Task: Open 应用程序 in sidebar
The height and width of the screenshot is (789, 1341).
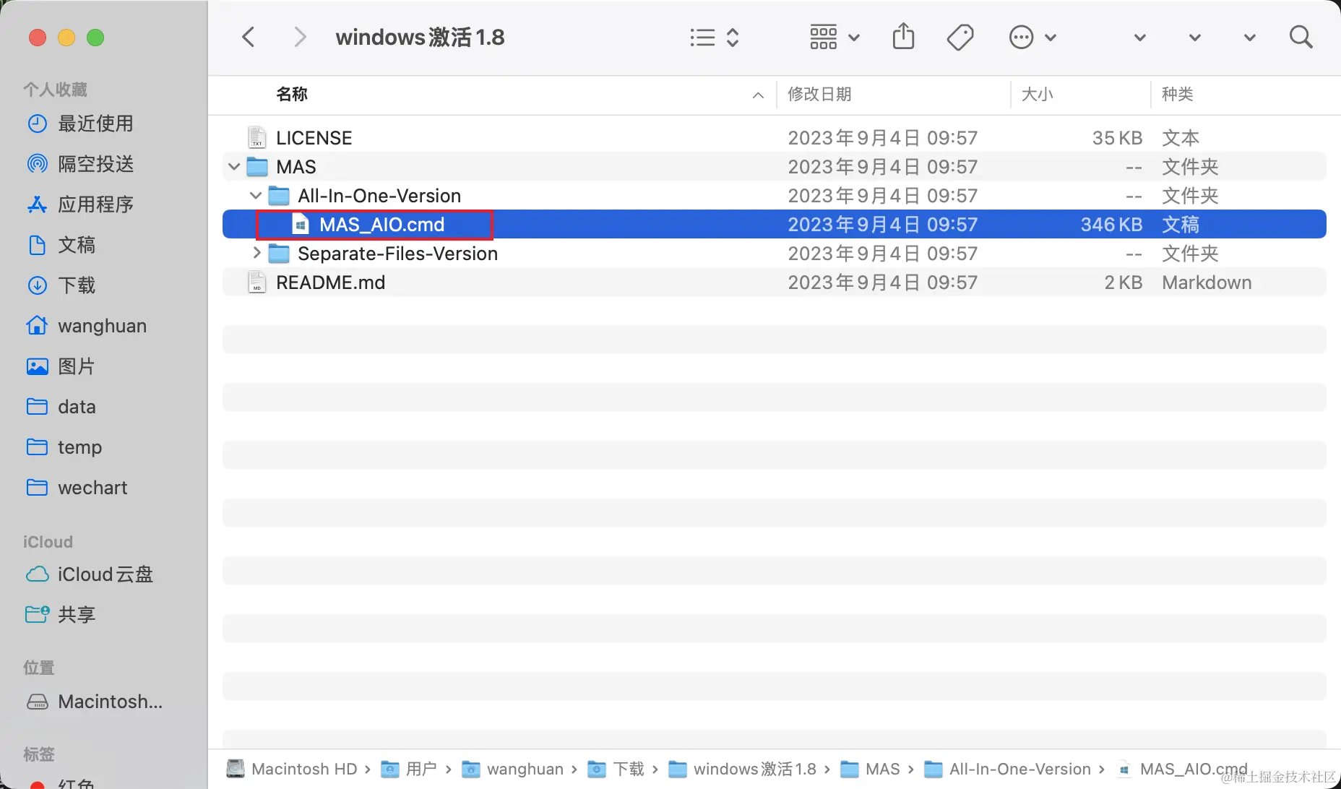Action: [96, 204]
